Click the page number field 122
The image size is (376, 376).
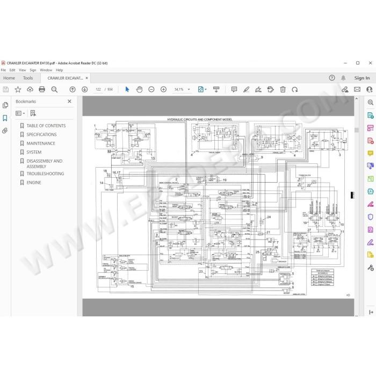point(98,90)
